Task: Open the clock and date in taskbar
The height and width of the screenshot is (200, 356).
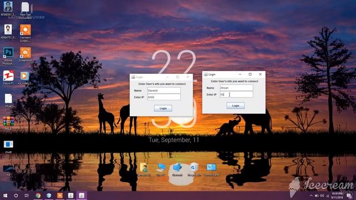Action: point(337,196)
